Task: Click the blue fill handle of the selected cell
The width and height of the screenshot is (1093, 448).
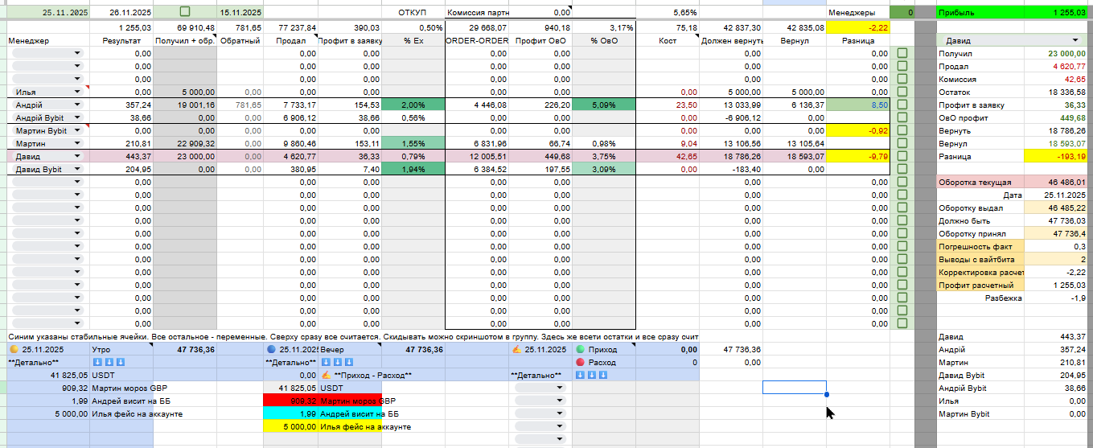Action: [x=827, y=394]
